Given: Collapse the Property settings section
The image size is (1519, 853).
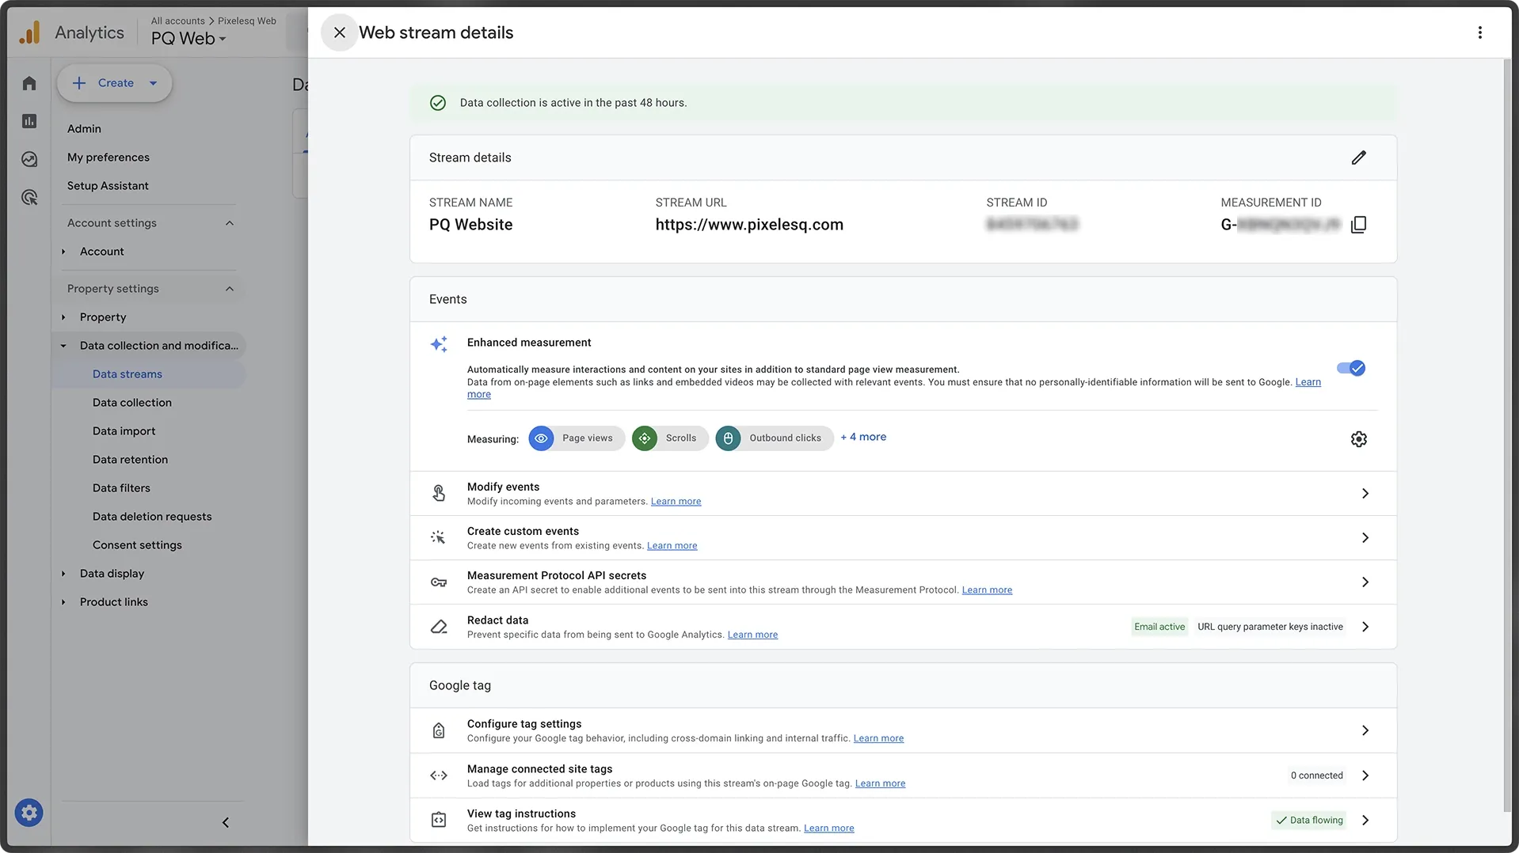Looking at the screenshot, I should [230, 289].
